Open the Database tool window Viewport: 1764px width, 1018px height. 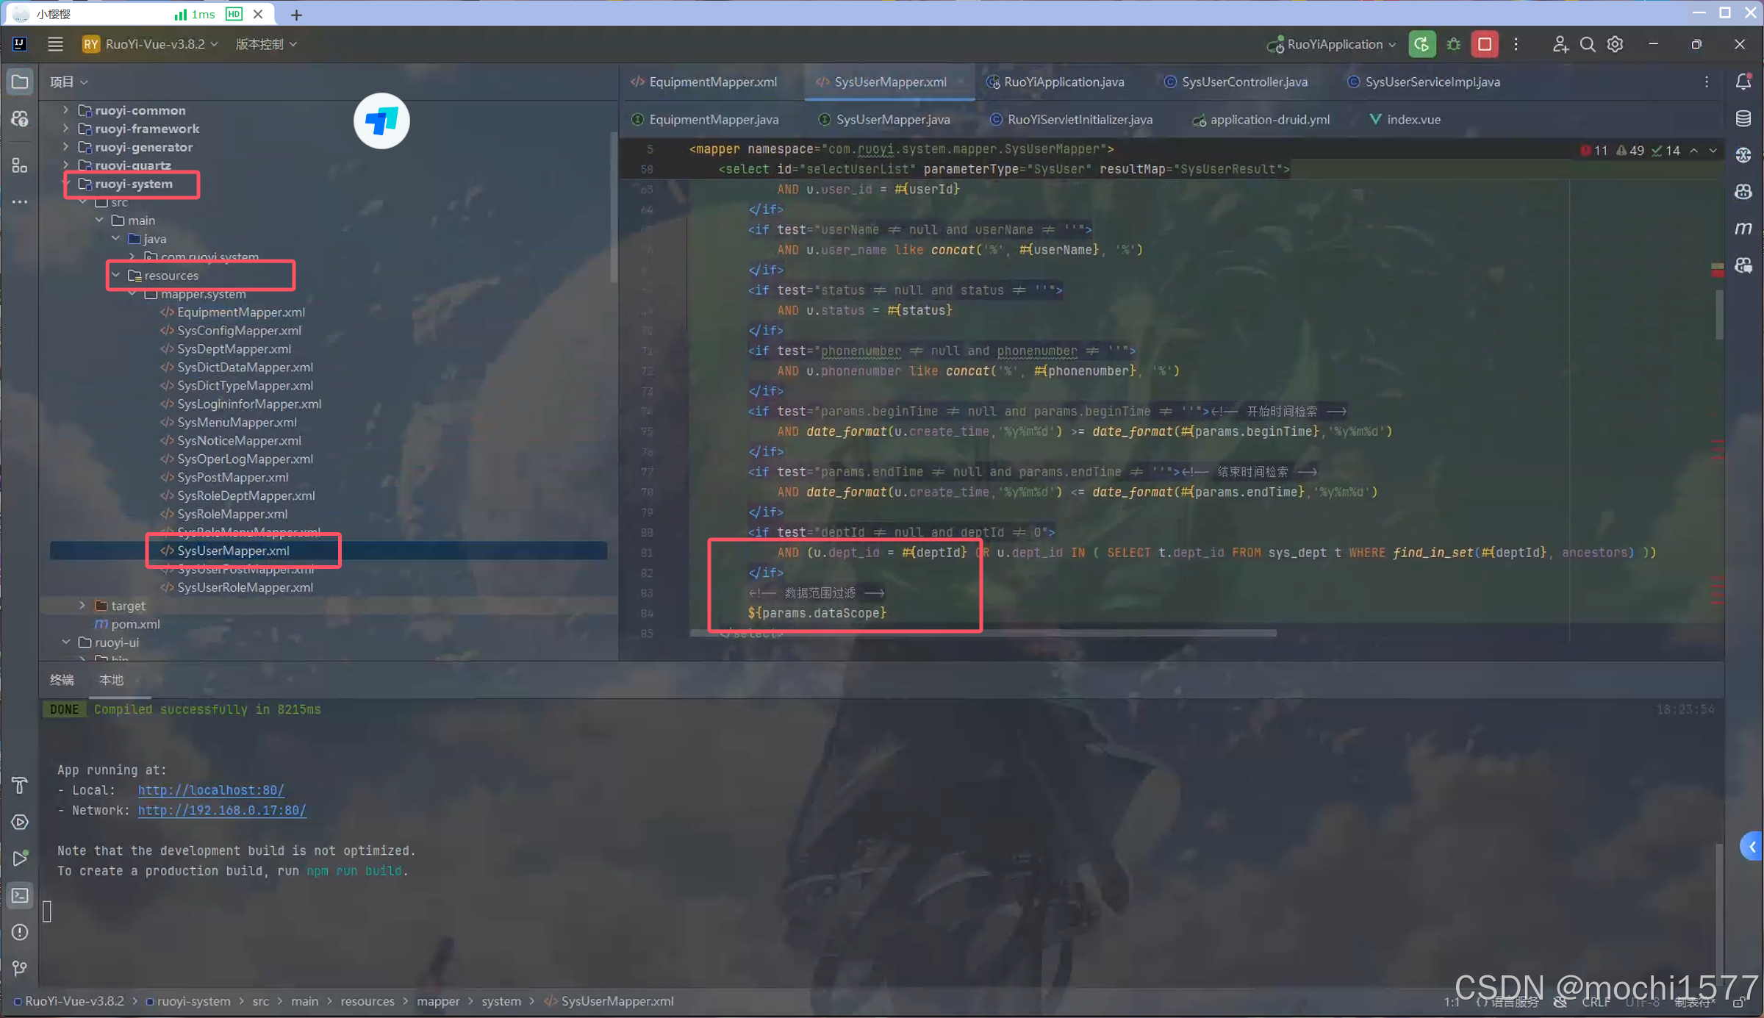(x=1743, y=118)
